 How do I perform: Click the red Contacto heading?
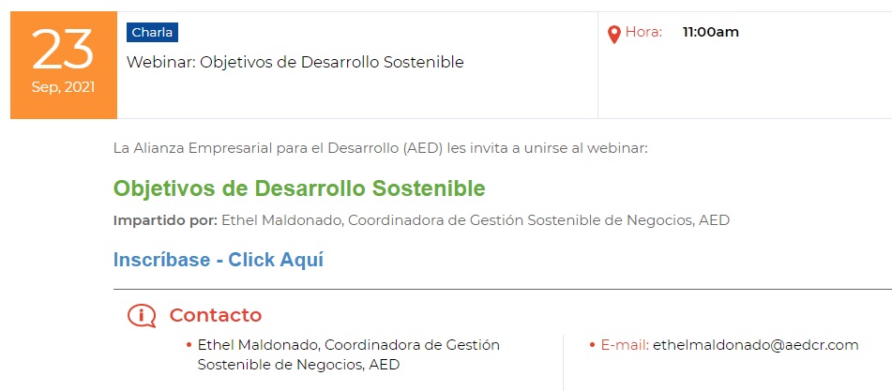point(216,315)
